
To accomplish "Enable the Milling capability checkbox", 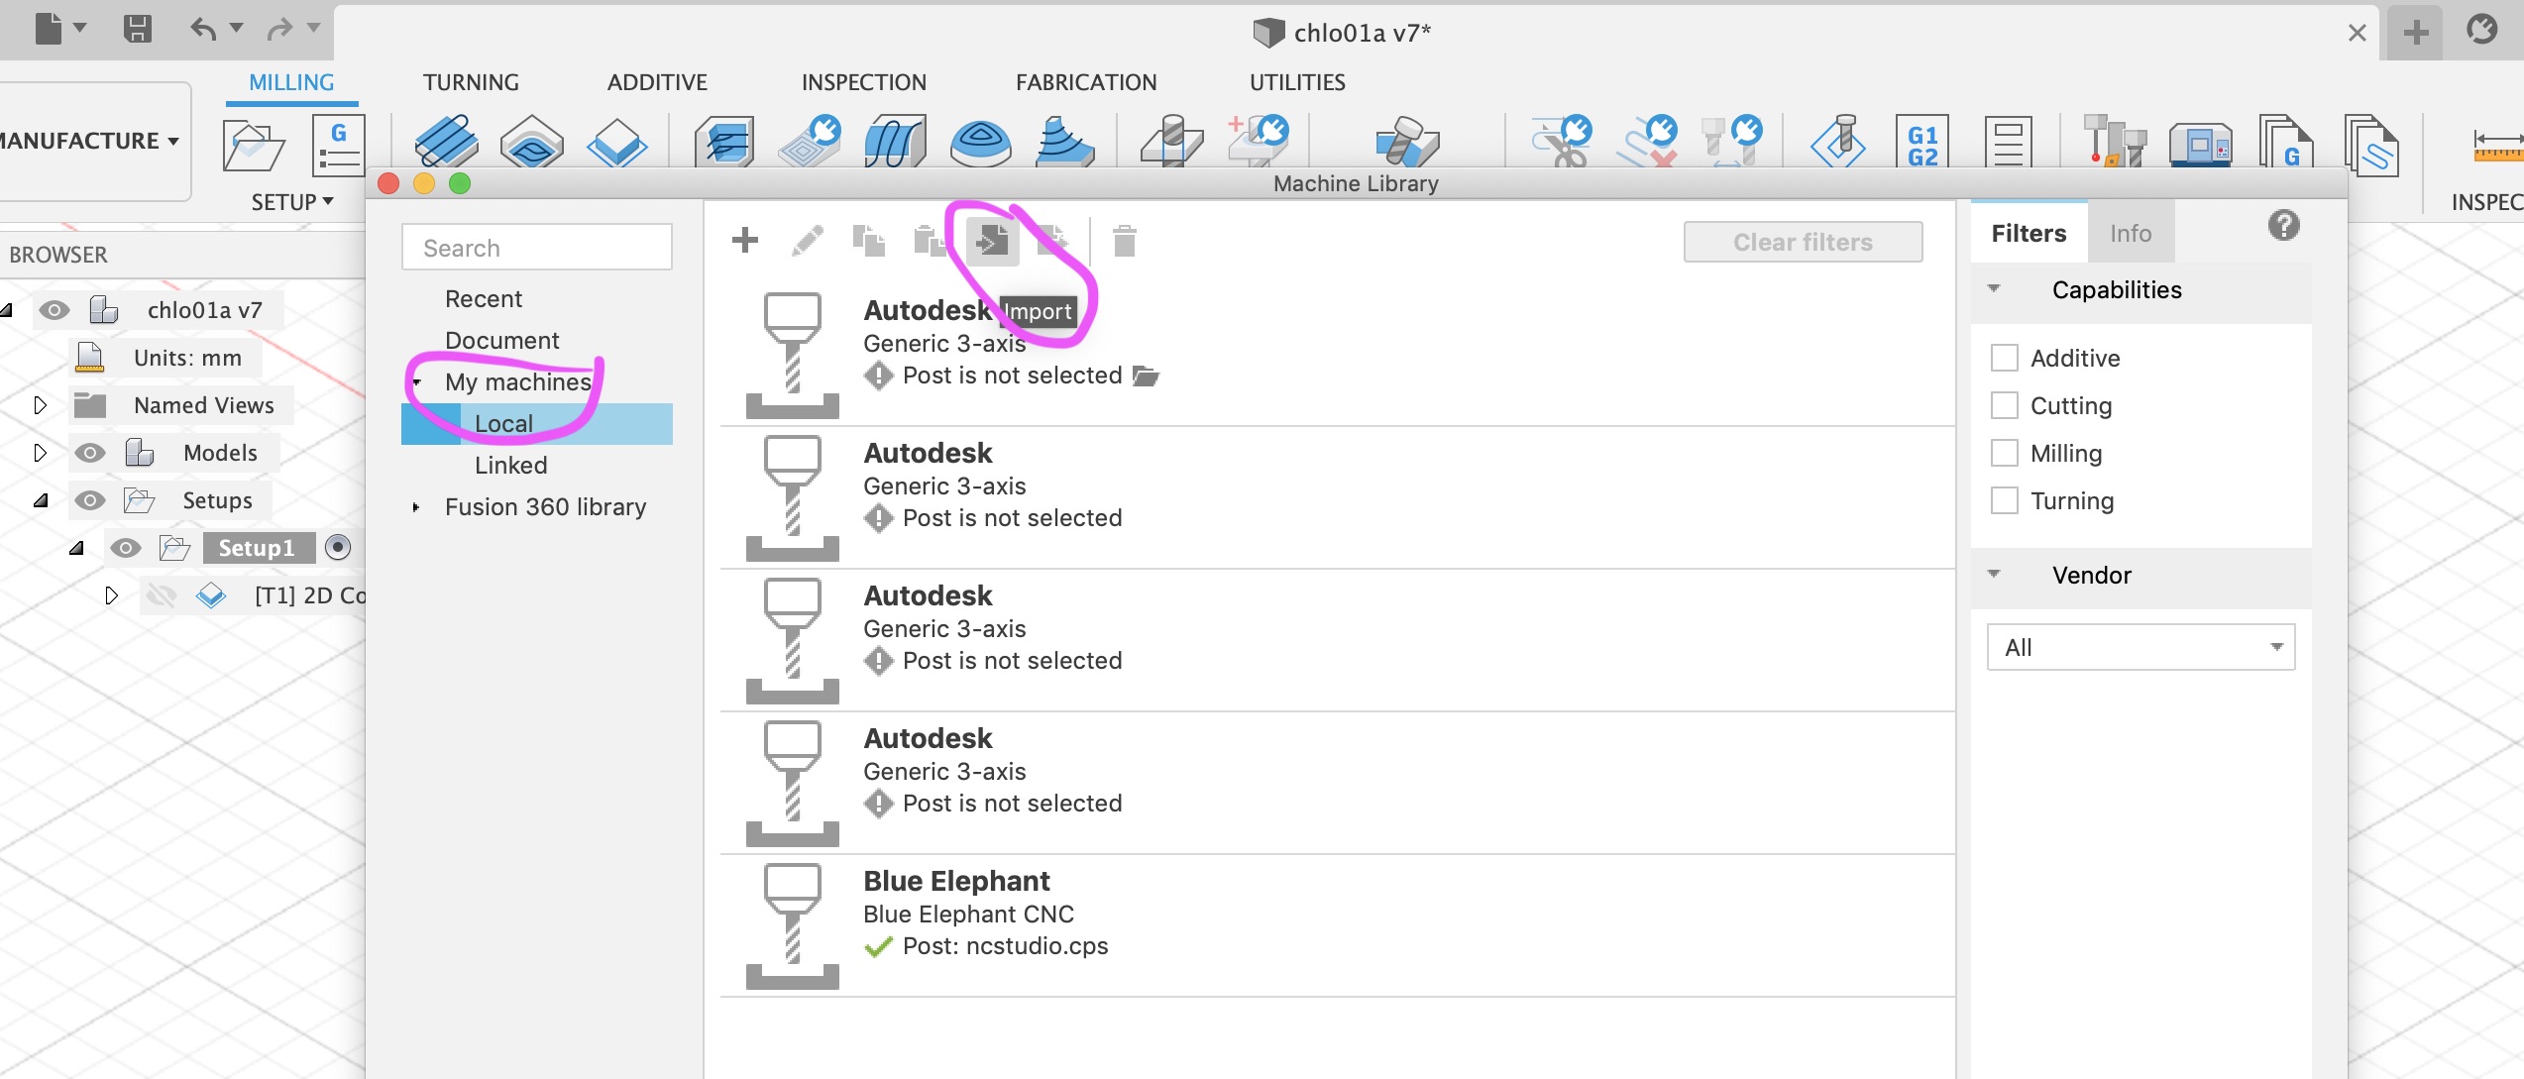I will (x=2004, y=453).
